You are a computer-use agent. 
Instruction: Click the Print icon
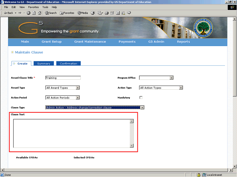tap(107, 13)
